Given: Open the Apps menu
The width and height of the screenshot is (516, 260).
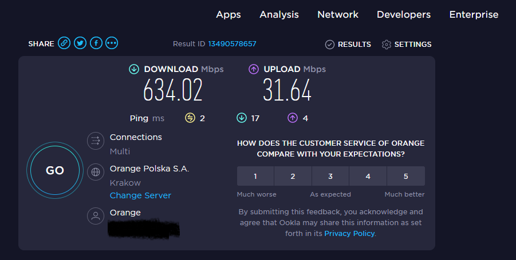Looking at the screenshot, I should tap(229, 15).
